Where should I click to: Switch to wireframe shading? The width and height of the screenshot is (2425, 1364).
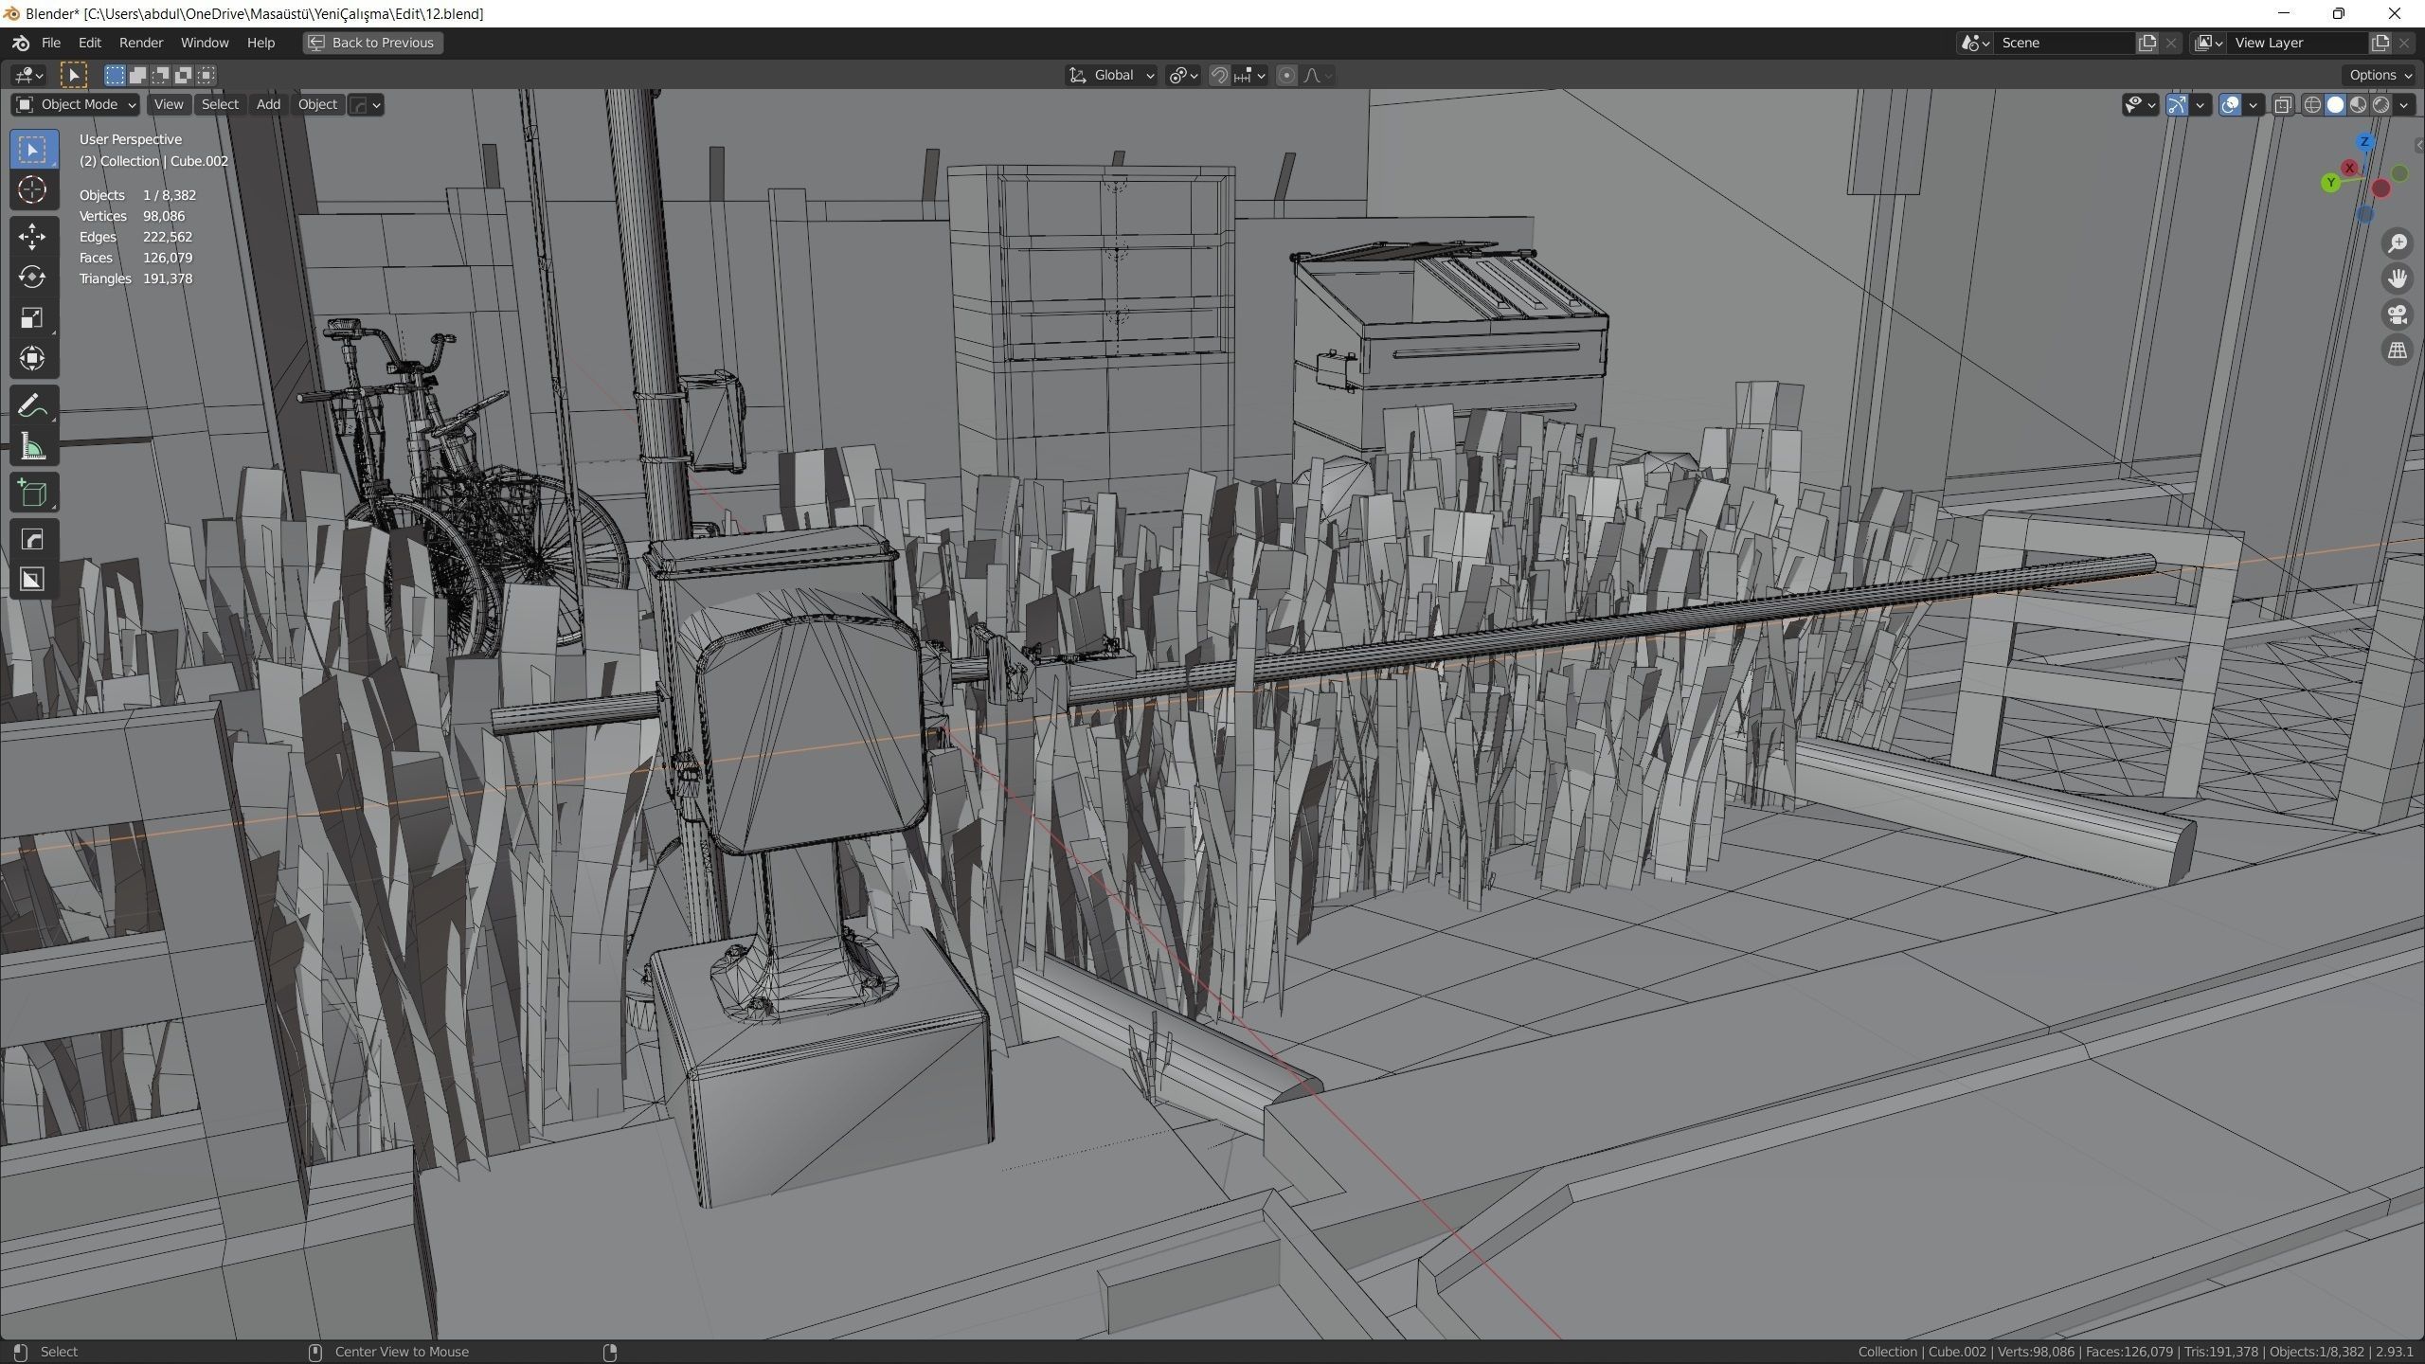click(2312, 104)
